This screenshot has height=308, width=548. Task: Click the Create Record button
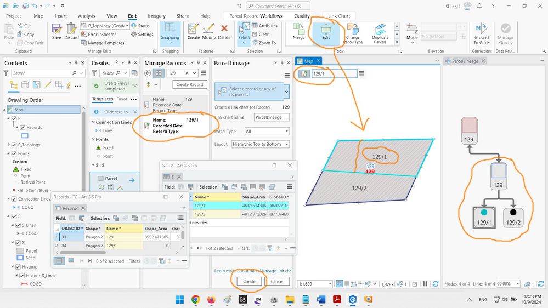coord(190,84)
